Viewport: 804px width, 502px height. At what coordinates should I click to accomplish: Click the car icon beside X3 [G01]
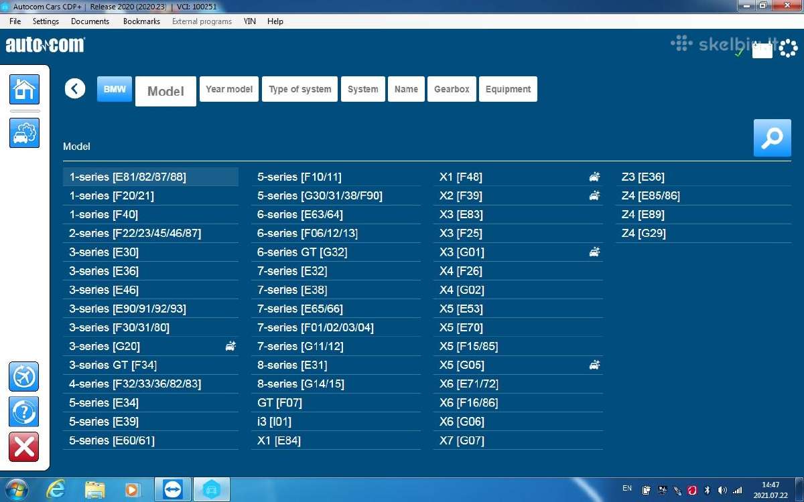pos(594,252)
